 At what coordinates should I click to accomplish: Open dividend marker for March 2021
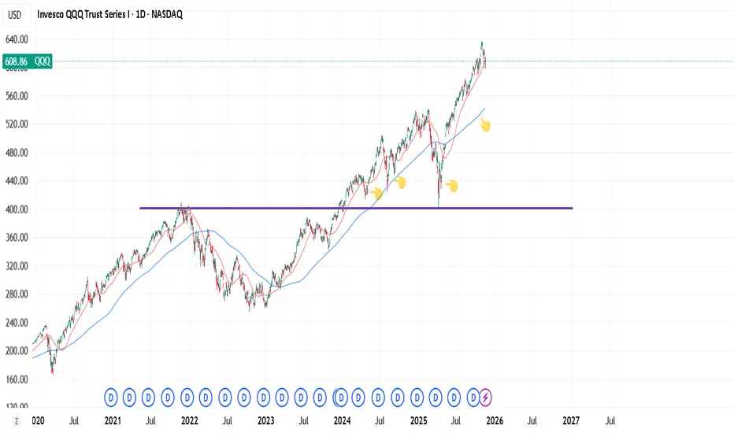(x=129, y=398)
